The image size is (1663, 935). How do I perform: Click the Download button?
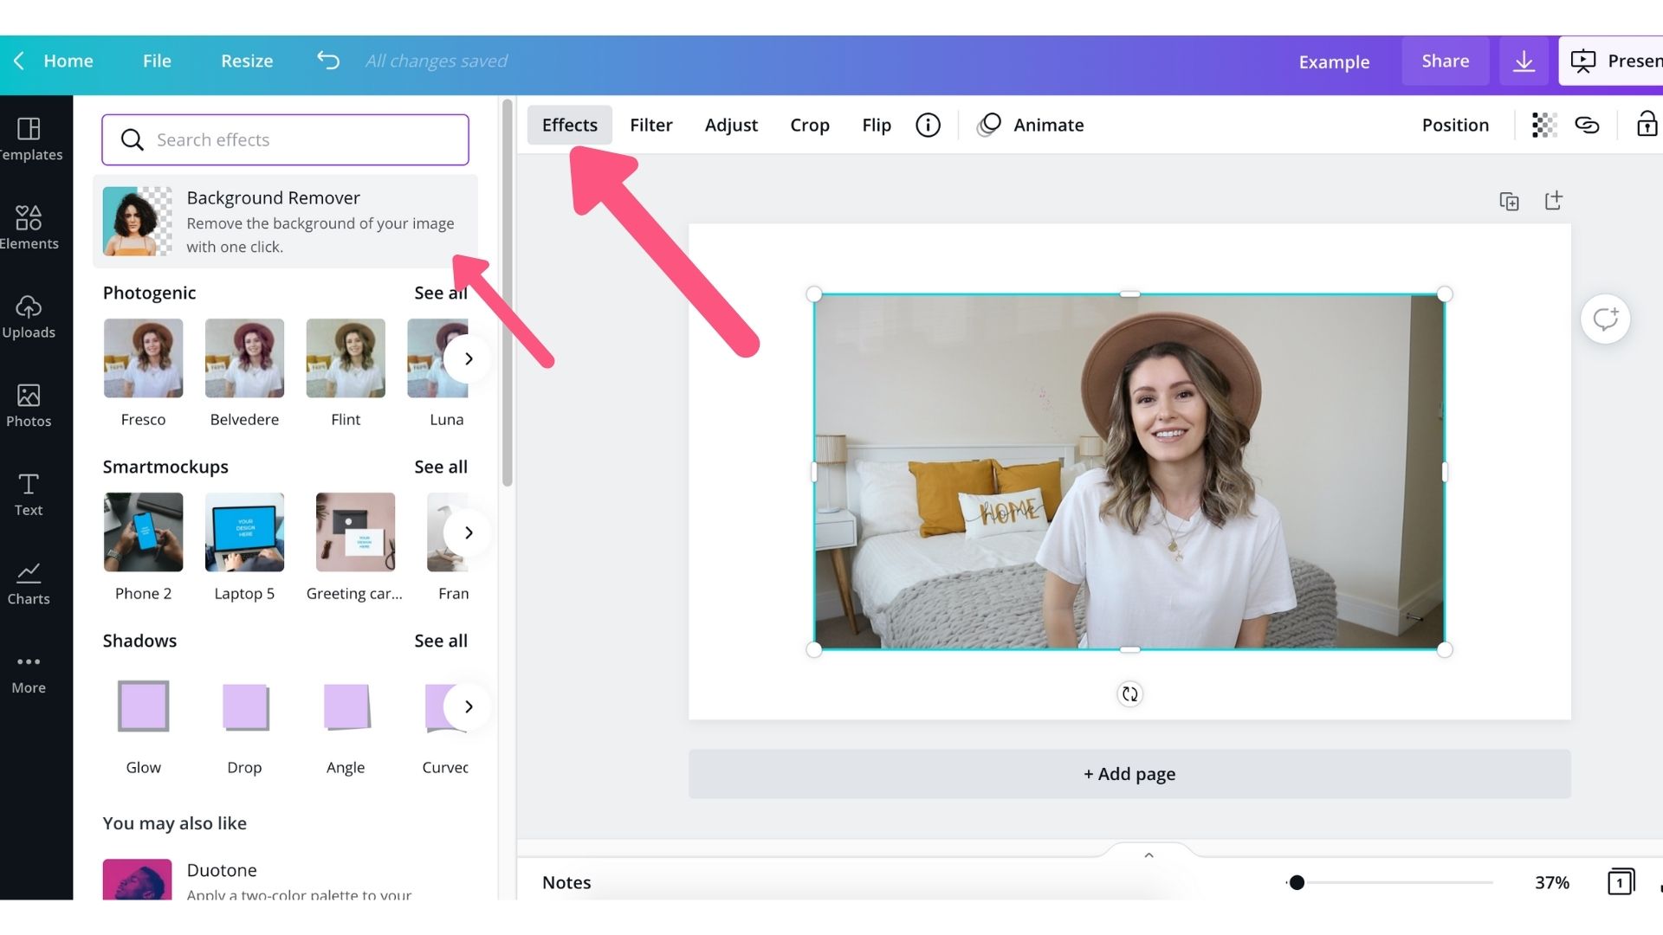pos(1524,61)
